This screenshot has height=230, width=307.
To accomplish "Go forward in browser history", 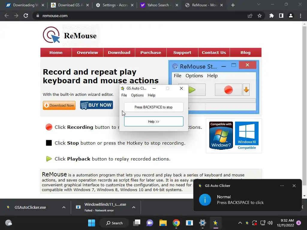I will click(16, 16).
